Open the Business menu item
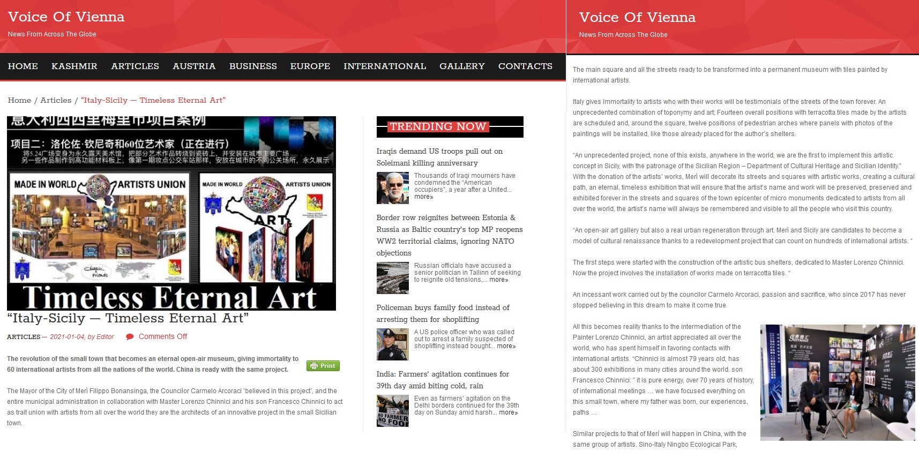 click(x=253, y=66)
